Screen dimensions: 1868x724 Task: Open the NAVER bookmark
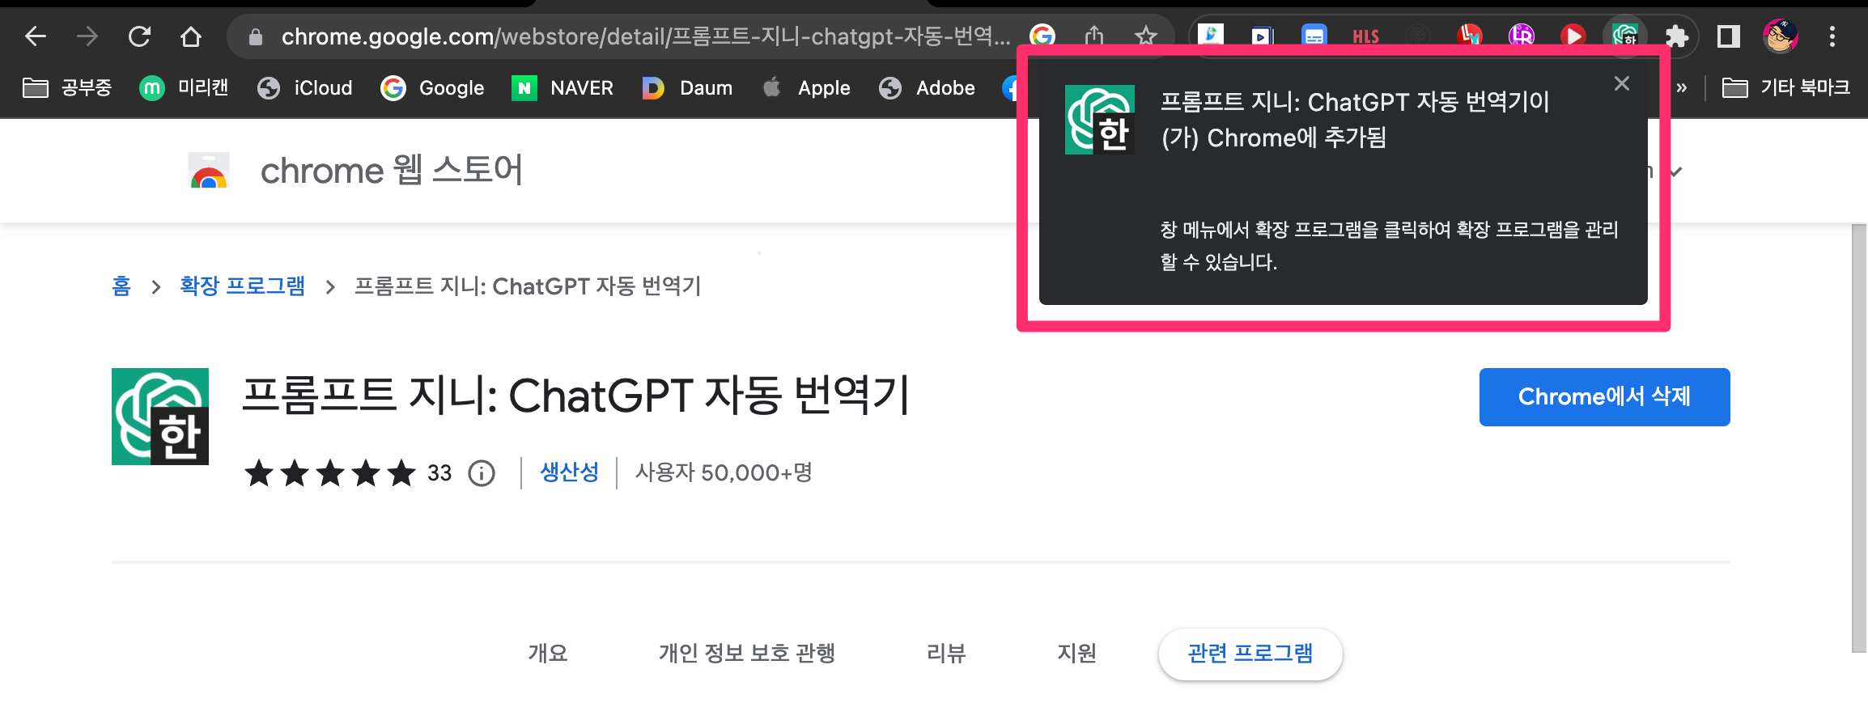click(563, 87)
